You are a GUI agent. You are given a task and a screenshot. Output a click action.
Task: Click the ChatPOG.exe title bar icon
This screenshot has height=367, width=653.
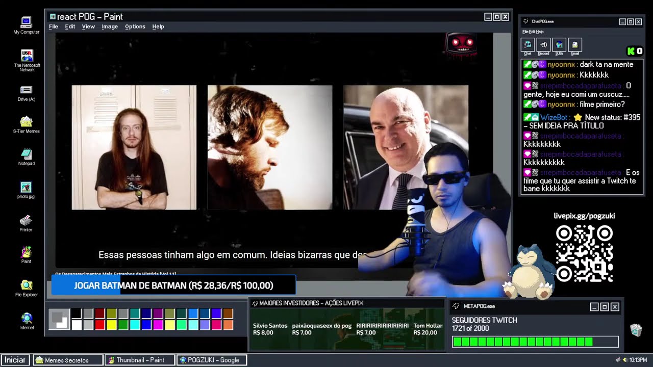(526, 21)
